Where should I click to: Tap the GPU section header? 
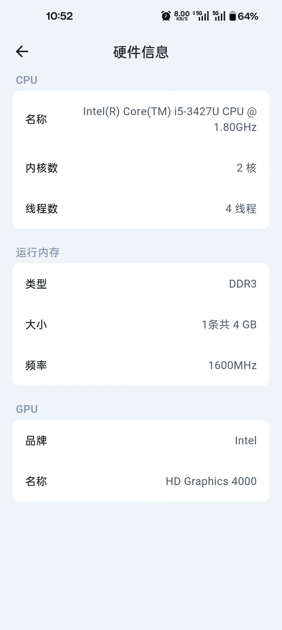pyautogui.click(x=27, y=409)
